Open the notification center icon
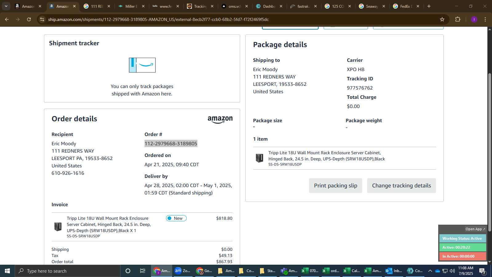Viewport: 492px width, 277px height. coord(483,271)
